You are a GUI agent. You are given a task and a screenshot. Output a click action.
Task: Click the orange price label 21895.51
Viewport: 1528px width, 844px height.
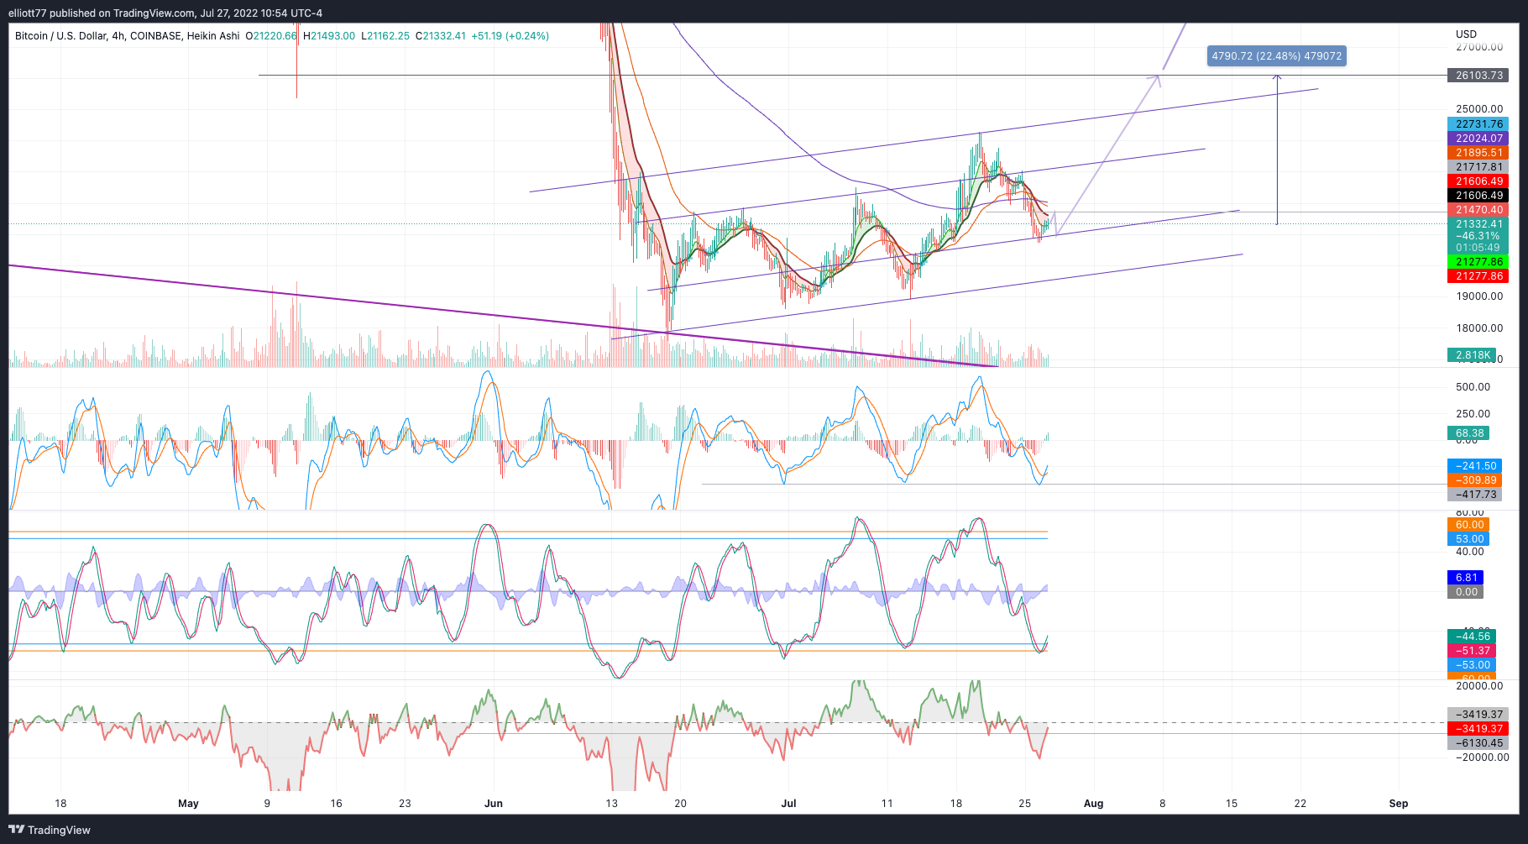pyautogui.click(x=1478, y=153)
